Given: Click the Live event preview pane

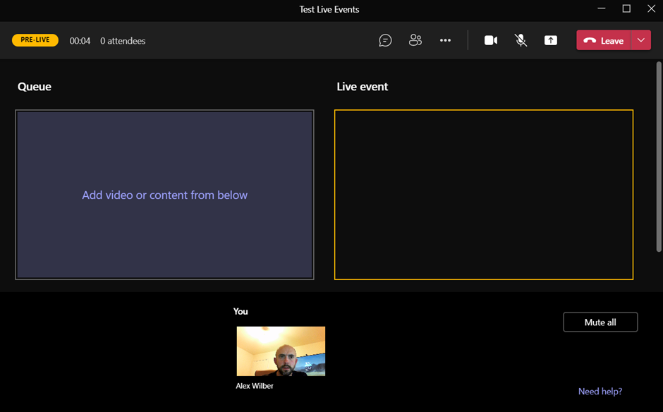Looking at the screenshot, I should (x=484, y=195).
